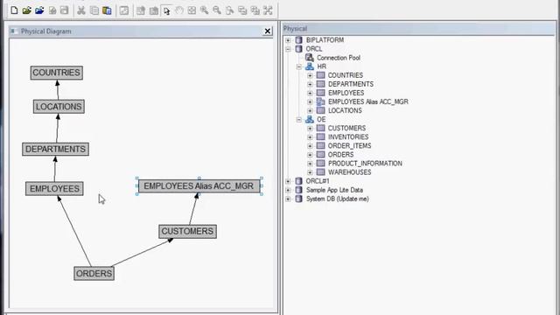The image size is (560, 315).
Task: Click the OE schema icon
Action: point(309,119)
